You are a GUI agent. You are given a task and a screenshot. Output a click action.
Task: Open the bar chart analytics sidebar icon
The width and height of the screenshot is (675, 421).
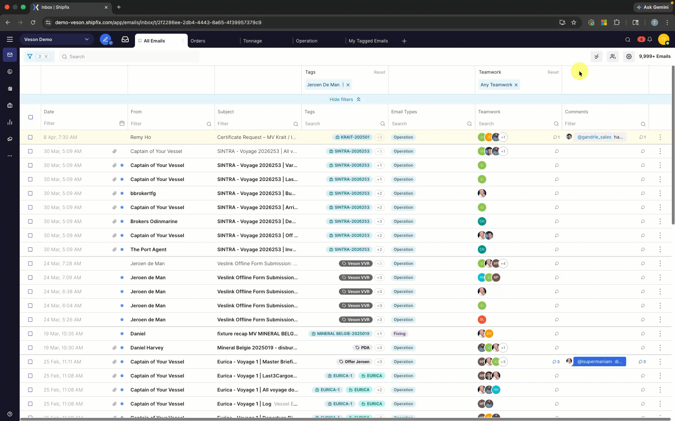coord(10,122)
